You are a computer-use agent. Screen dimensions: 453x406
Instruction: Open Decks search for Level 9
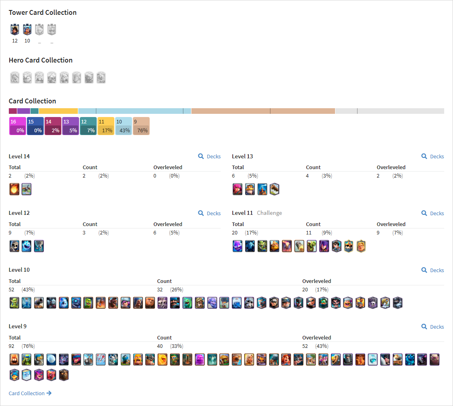[433, 327]
